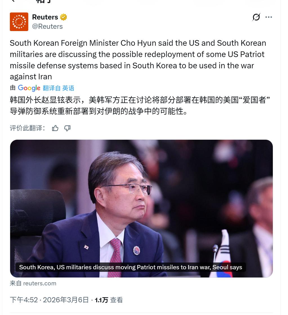Open the three-dot more options menu

pyautogui.click(x=269, y=17)
